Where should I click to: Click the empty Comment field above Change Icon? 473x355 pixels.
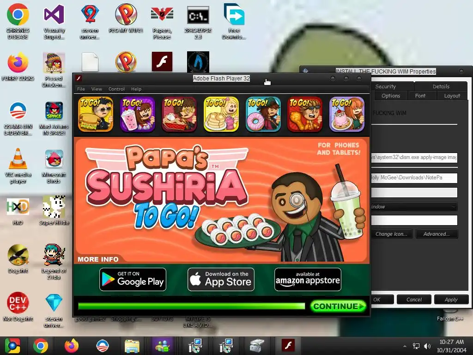414,220
